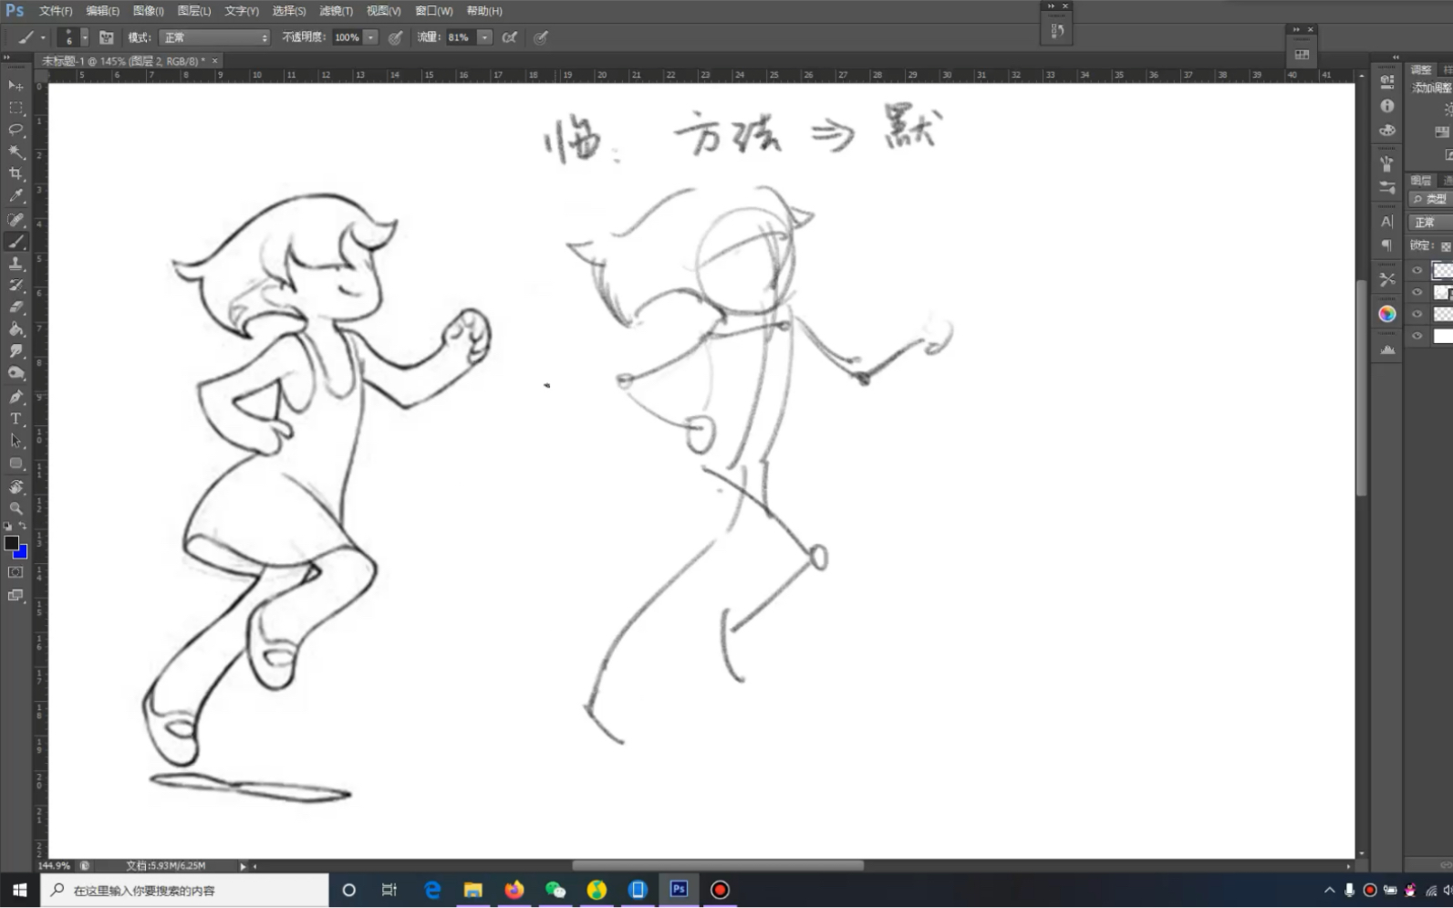Open the layer filter 类型 dropdown
The image size is (1453, 908).
(x=1431, y=199)
